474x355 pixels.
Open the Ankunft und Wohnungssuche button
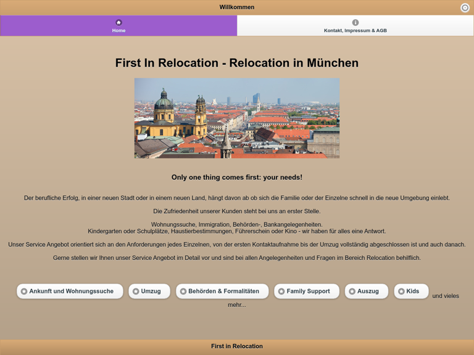pos(70,292)
